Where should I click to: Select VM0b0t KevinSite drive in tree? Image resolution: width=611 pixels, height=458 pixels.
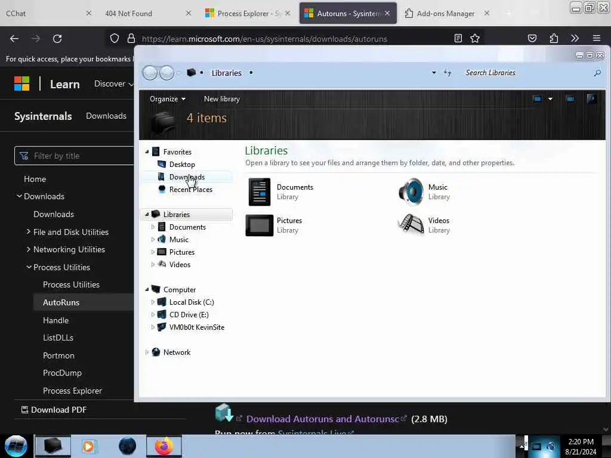[x=197, y=327]
